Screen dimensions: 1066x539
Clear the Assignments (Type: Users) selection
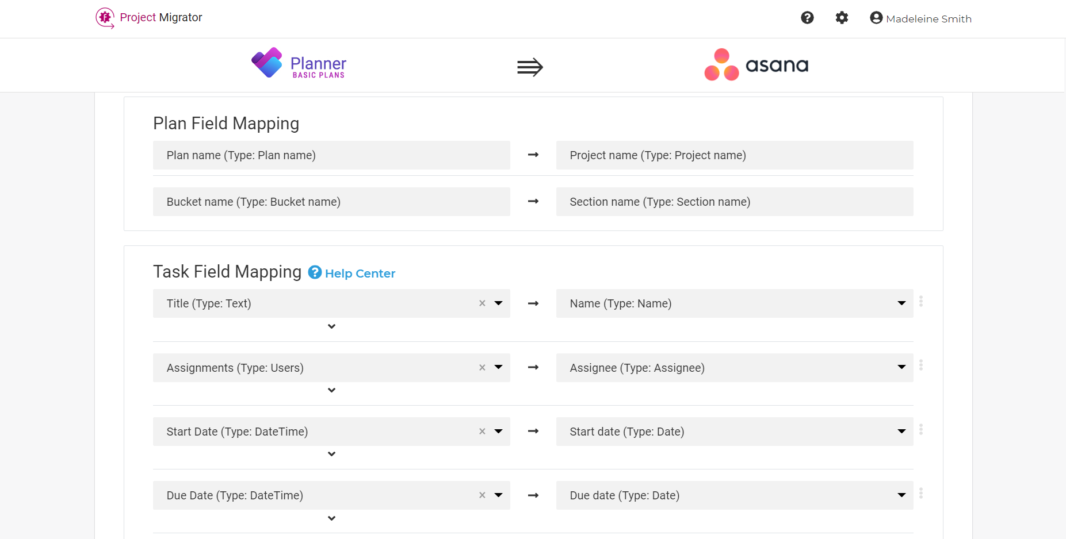[482, 368]
